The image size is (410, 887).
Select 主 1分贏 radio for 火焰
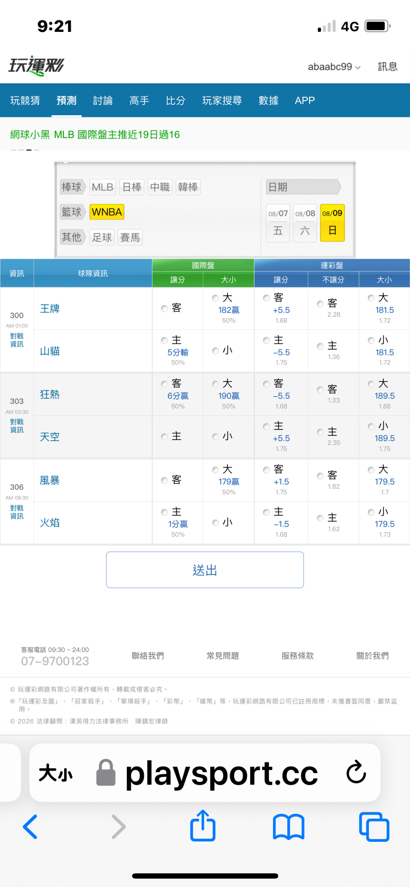164,512
